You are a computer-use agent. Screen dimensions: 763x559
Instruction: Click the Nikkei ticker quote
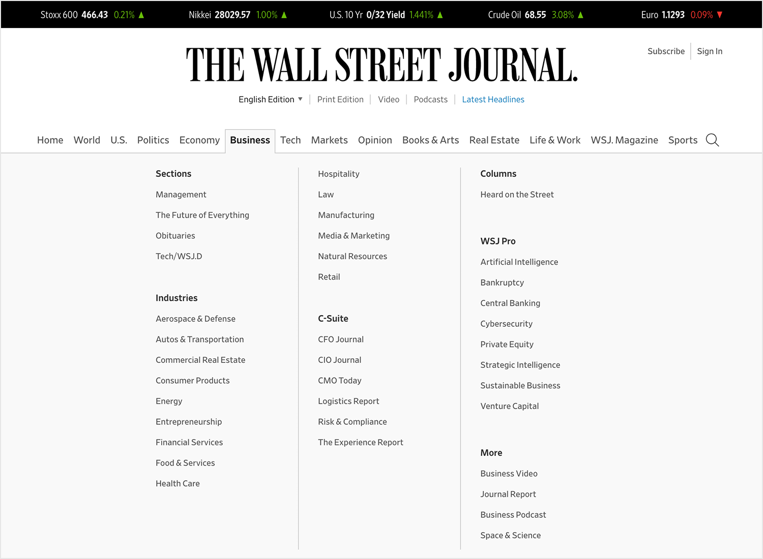click(x=238, y=15)
